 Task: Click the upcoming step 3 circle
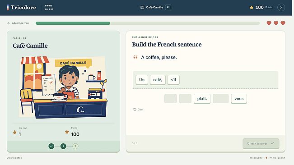pyautogui.click(x=75, y=146)
